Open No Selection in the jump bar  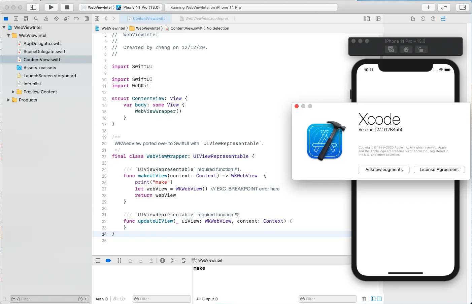tap(218, 28)
